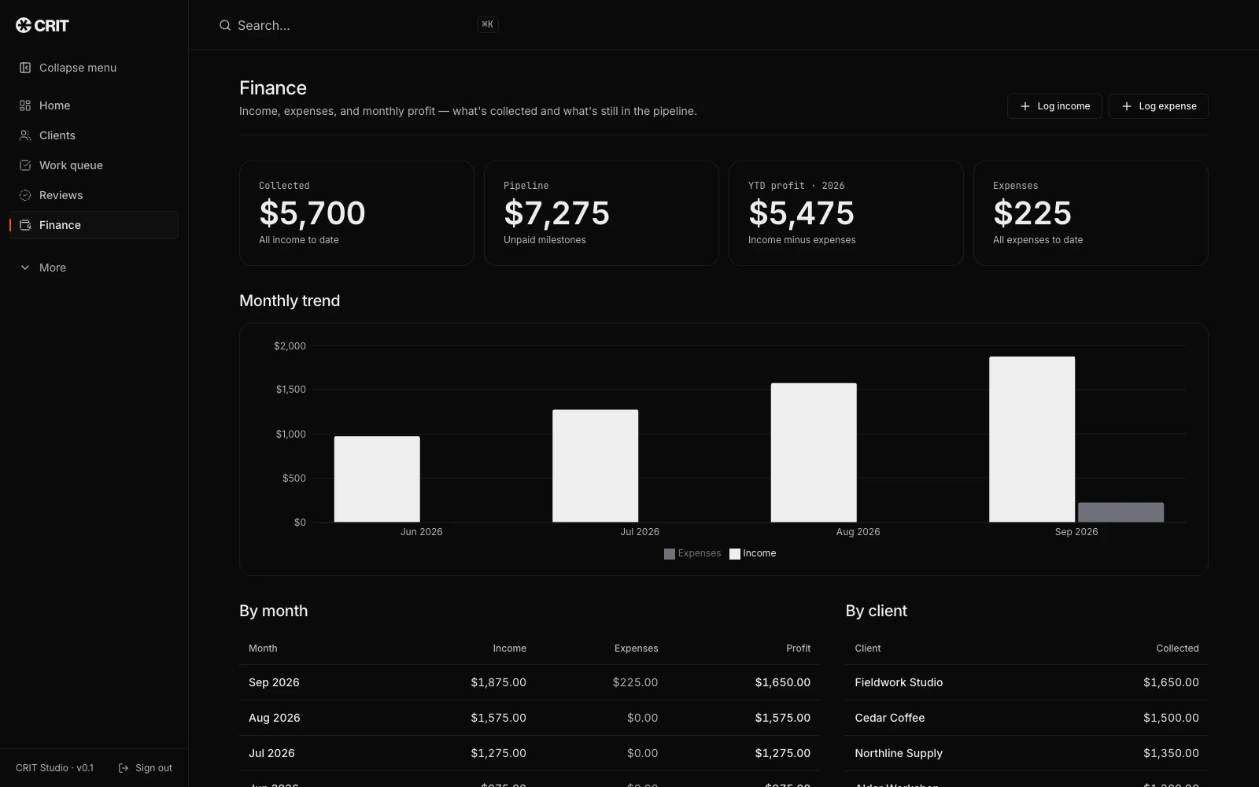
Task: Click the Sep 2026 expenses bar
Action: (x=1121, y=512)
